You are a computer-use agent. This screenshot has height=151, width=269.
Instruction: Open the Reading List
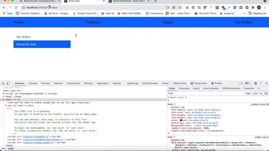257,13
